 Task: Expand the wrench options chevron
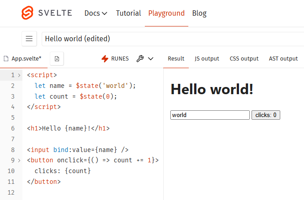[x=151, y=59]
